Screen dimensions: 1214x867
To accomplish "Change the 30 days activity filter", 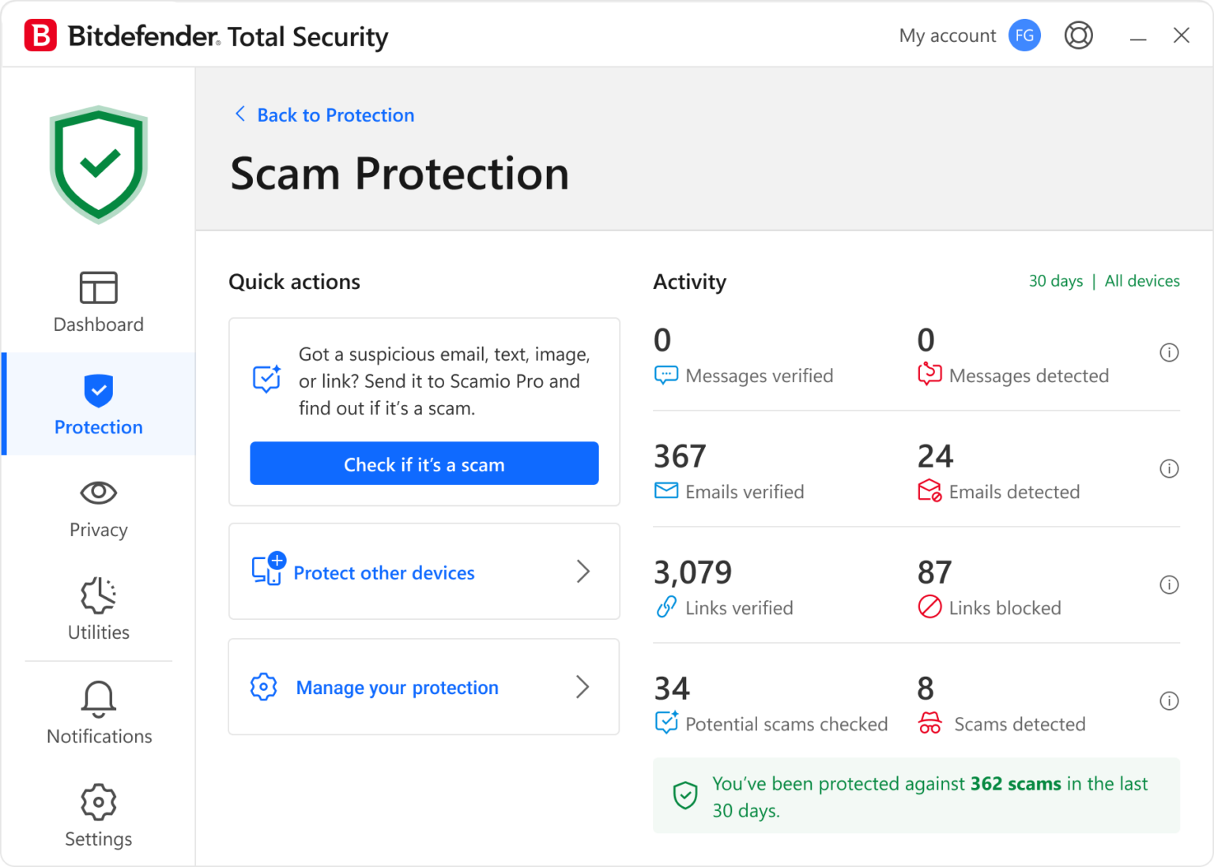I will (x=1055, y=281).
